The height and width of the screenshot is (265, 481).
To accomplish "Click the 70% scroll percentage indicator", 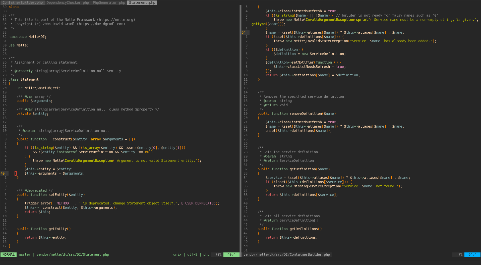I will [218, 254].
